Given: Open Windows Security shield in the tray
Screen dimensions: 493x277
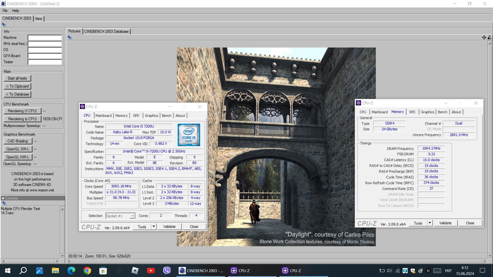Looking at the screenshot, I should click(413, 271).
